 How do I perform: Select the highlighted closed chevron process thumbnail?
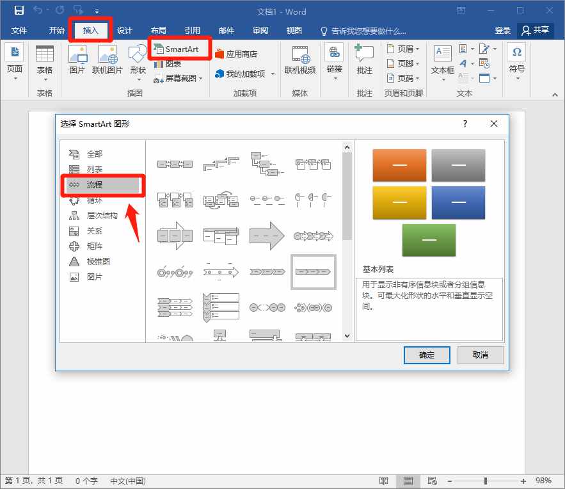coord(313,272)
